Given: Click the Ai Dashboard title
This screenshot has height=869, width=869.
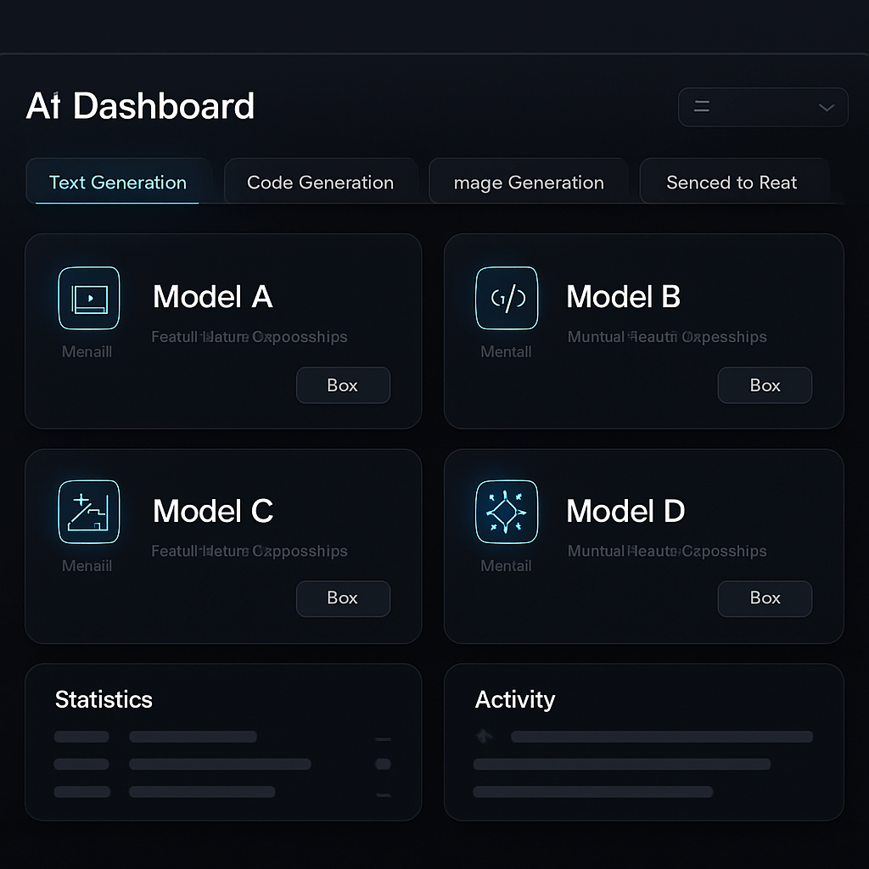Looking at the screenshot, I should [140, 106].
